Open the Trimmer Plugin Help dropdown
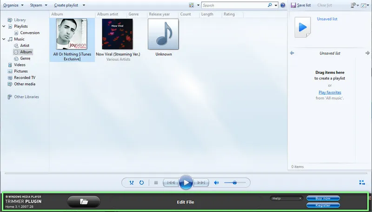 pyautogui.click(x=286, y=198)
